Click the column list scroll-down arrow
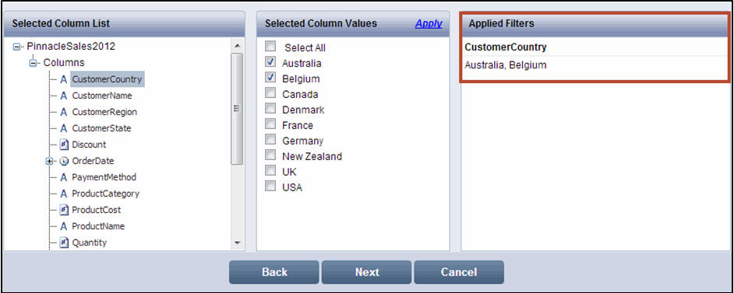This screenshot has width=734, height=293. (x=237, y=243)
